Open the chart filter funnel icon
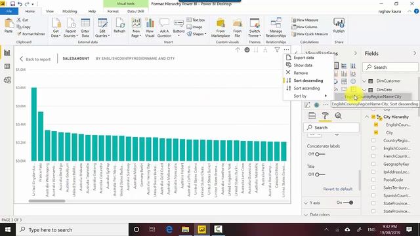Screen dimensions: 420x236 coord(277,50)
